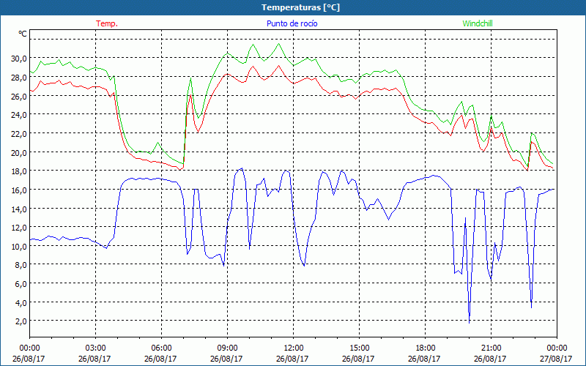Click the 18,0 y-axis value

pyautogui.click(x=20, y=171)
